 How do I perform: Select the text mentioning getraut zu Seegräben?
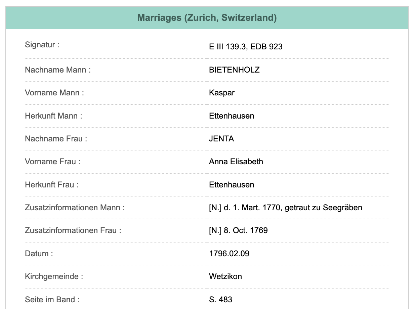tap(285, 208)
